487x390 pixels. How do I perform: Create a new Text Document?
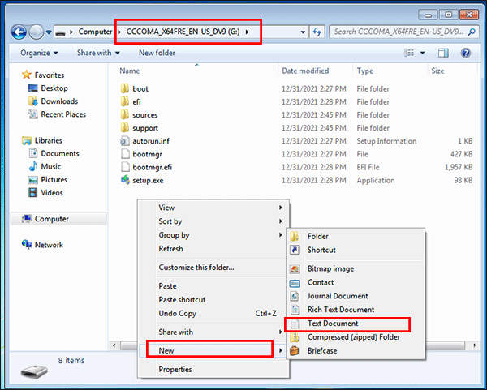(x=356, y=323)
